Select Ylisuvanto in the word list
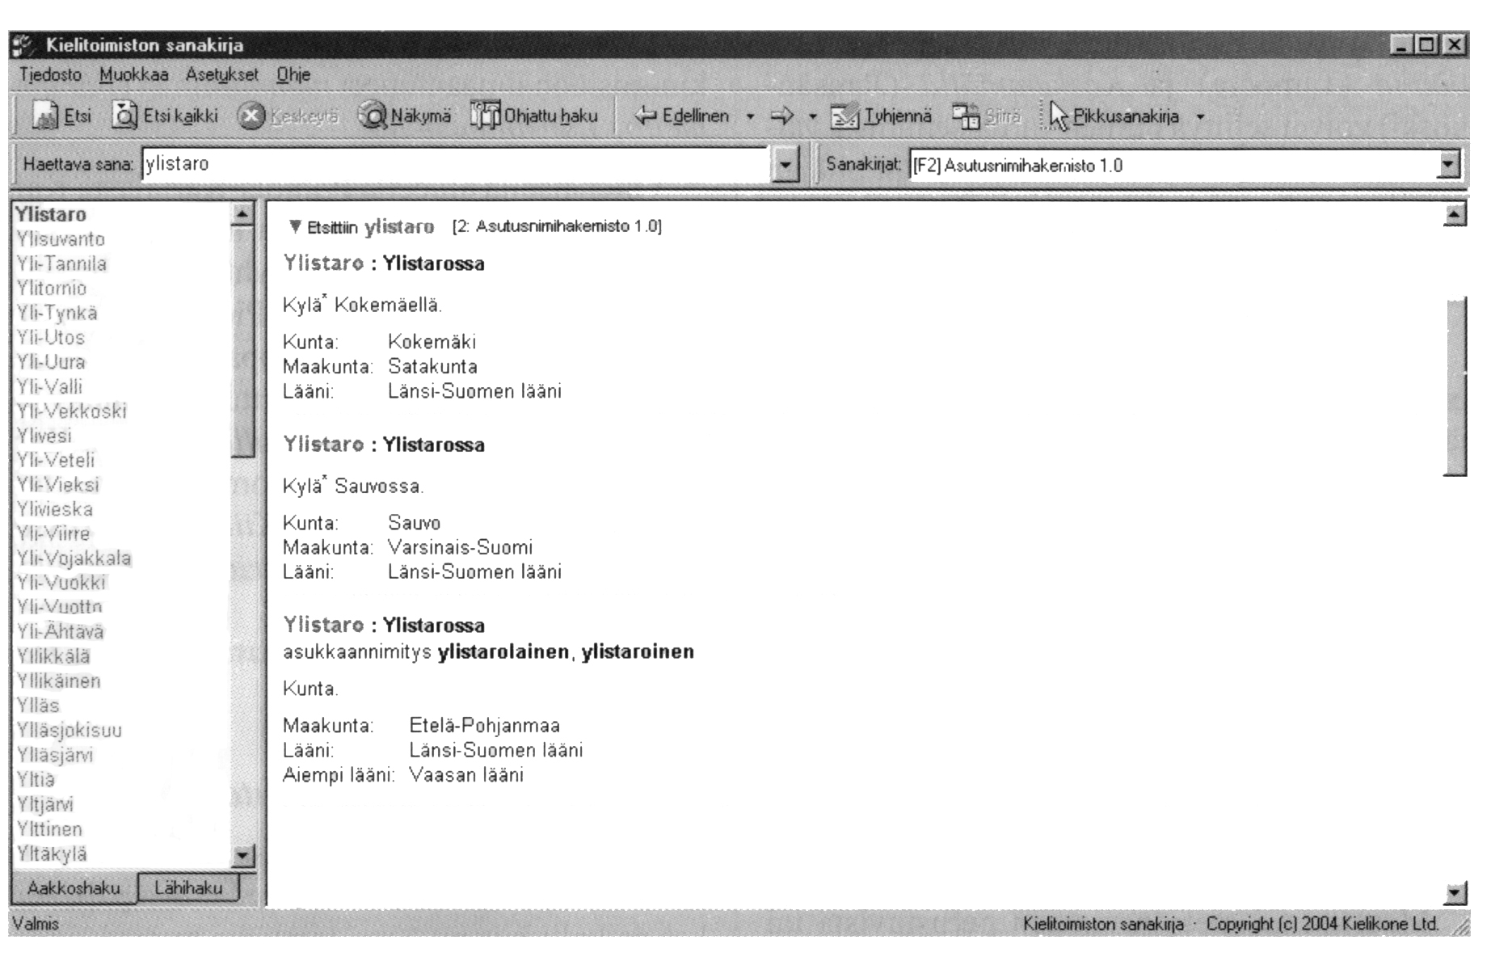The height and width of the screenshot is (961, 1491). [x=61, y=239]
